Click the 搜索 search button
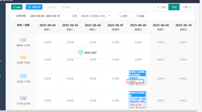Viewport: 202px width, 112px height. 123,16
